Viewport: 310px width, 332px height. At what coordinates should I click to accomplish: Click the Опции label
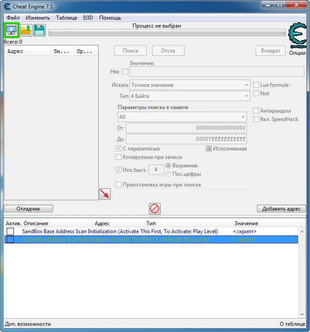pos(297,53)
